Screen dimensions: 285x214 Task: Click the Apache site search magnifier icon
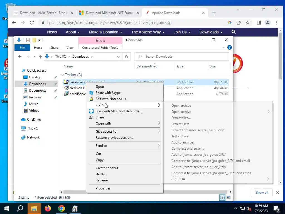(234, 32)
